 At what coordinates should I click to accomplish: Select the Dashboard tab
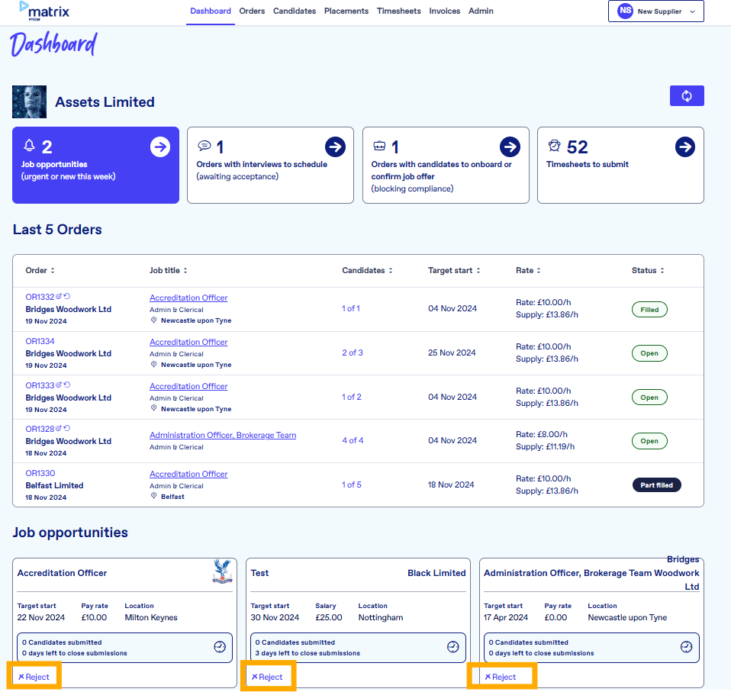[x=211, y=11]
